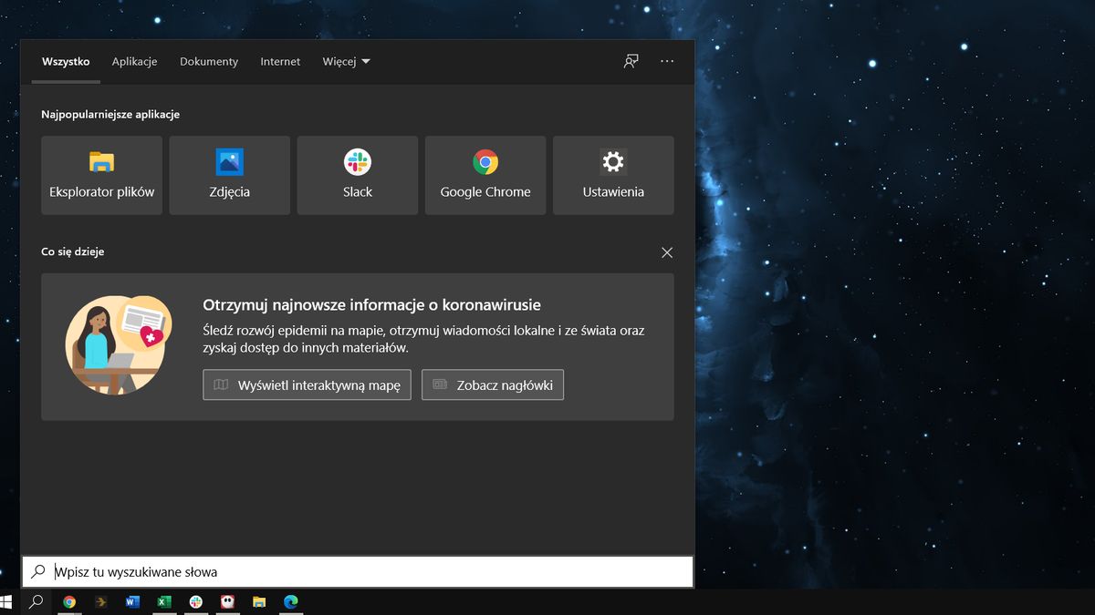Launch Slack from top apps
This screenshot has height=615, width=1095.
coord(357,175)
